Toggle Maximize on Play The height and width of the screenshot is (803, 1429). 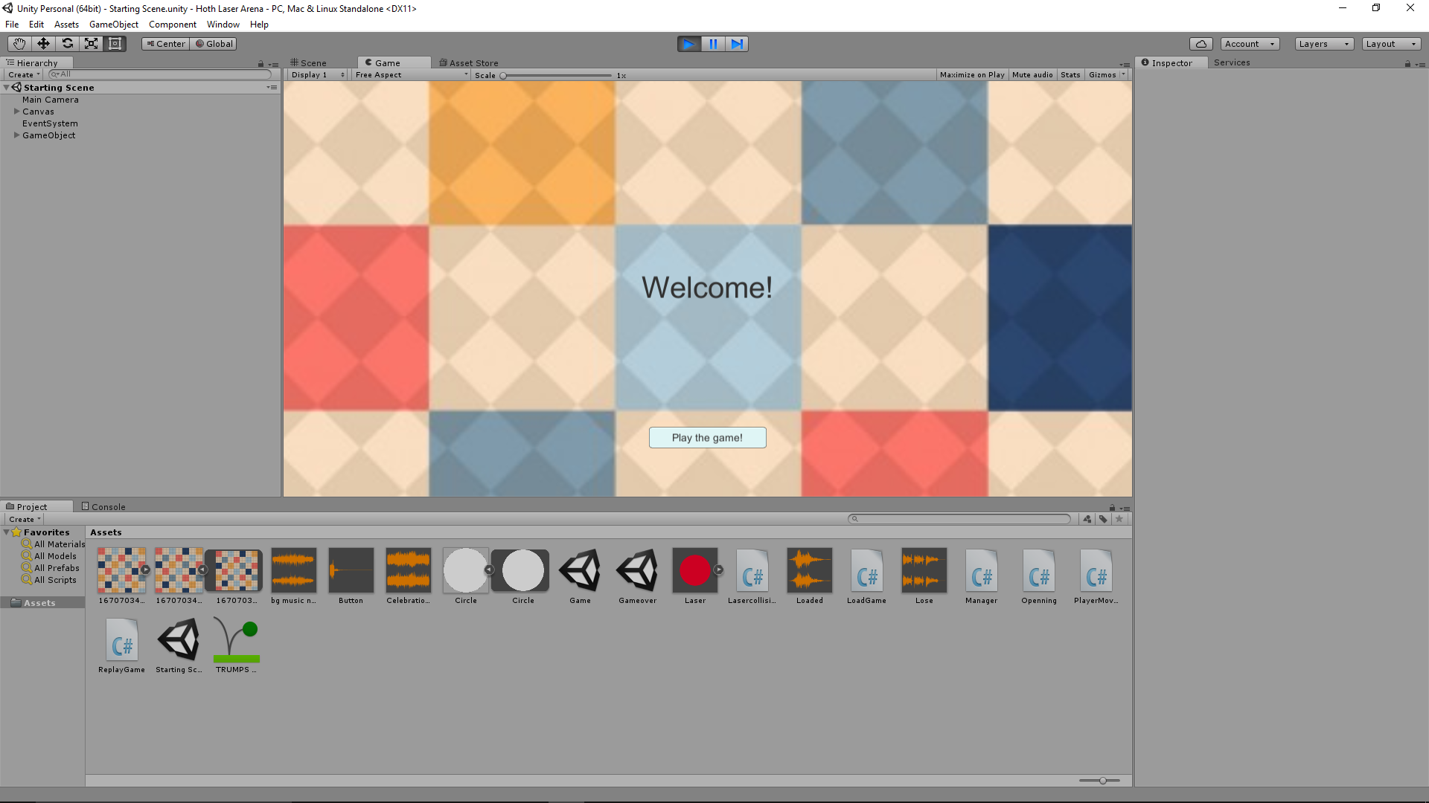(x=971, y=75)
